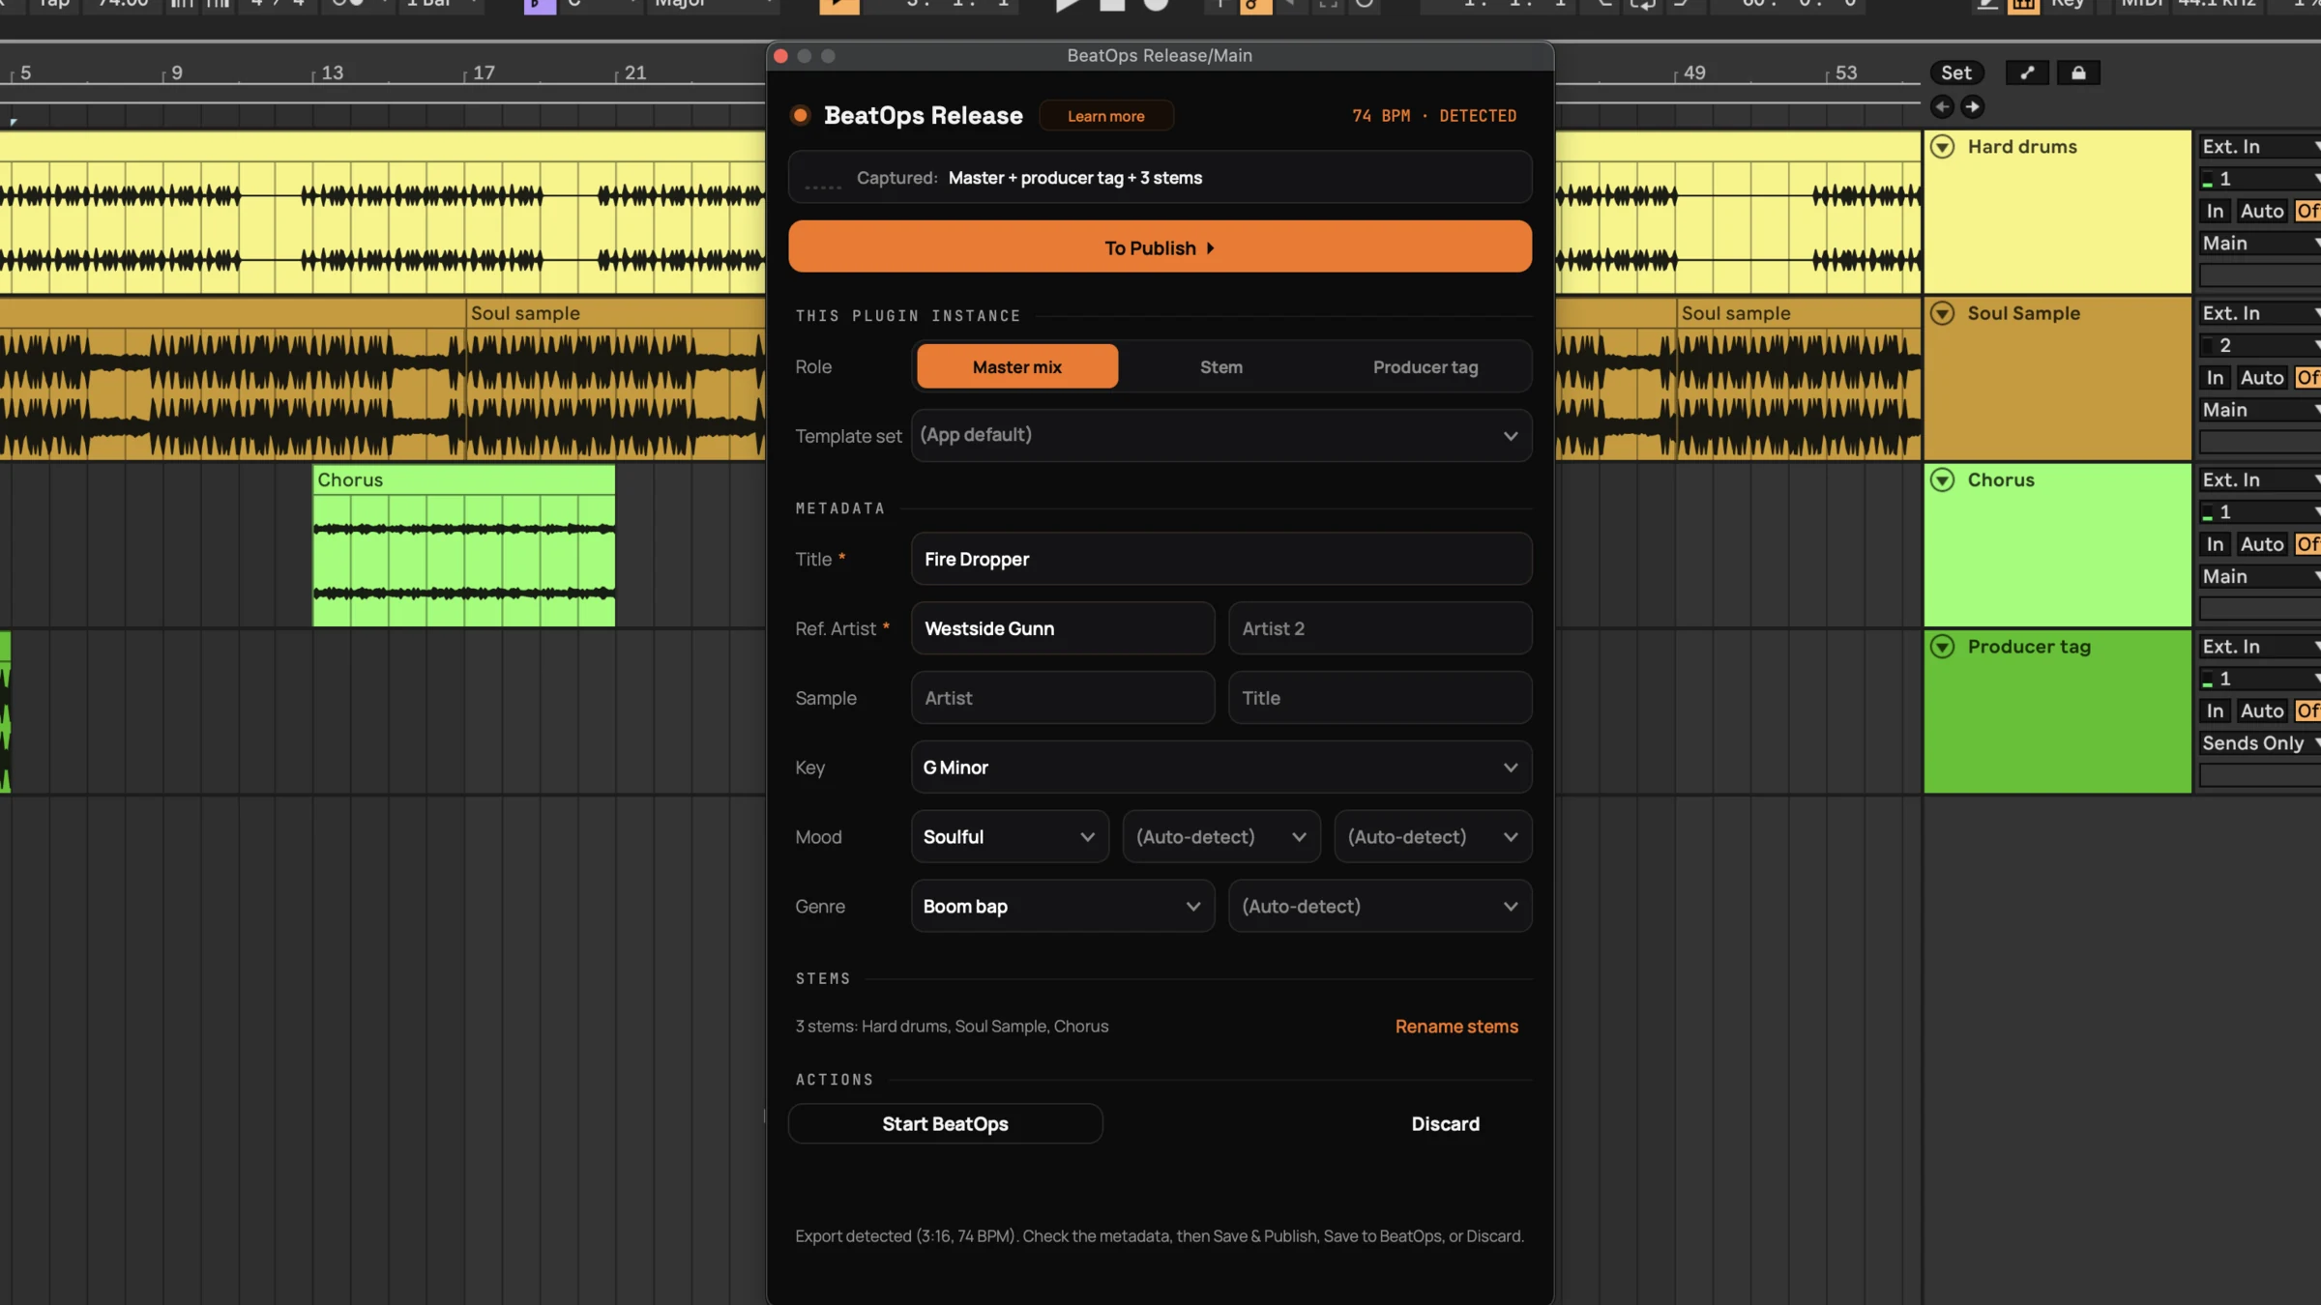This screenshot has width=2321, height=1305.
Task: Click the Artist 2 input field
Action: click(1380, 629)
